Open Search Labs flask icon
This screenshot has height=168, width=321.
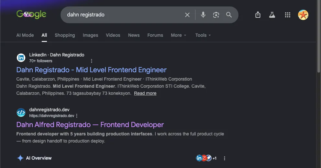tap(272, 15)
